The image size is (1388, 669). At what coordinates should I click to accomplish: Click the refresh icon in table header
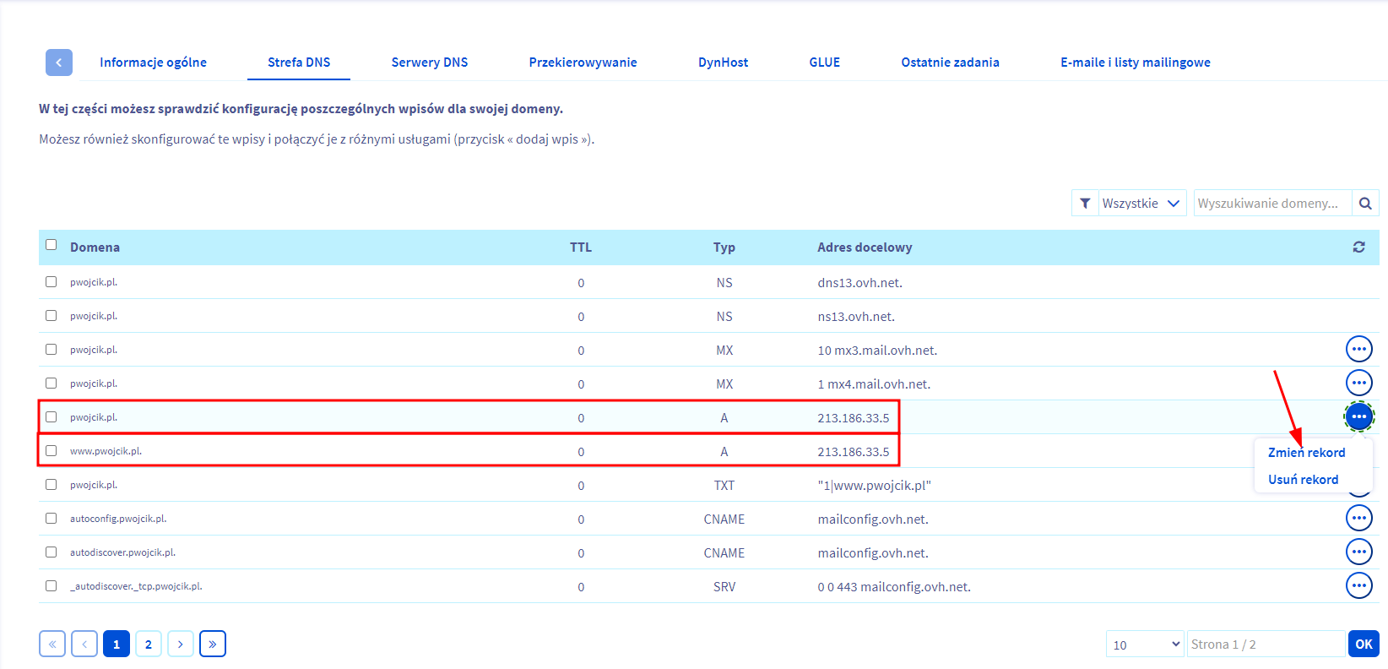pos(1358,247)
